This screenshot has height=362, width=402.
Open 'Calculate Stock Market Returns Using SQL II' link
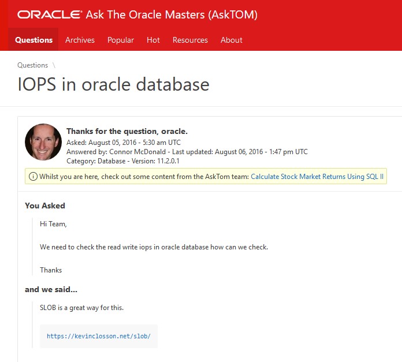click(x=317, y=177)
